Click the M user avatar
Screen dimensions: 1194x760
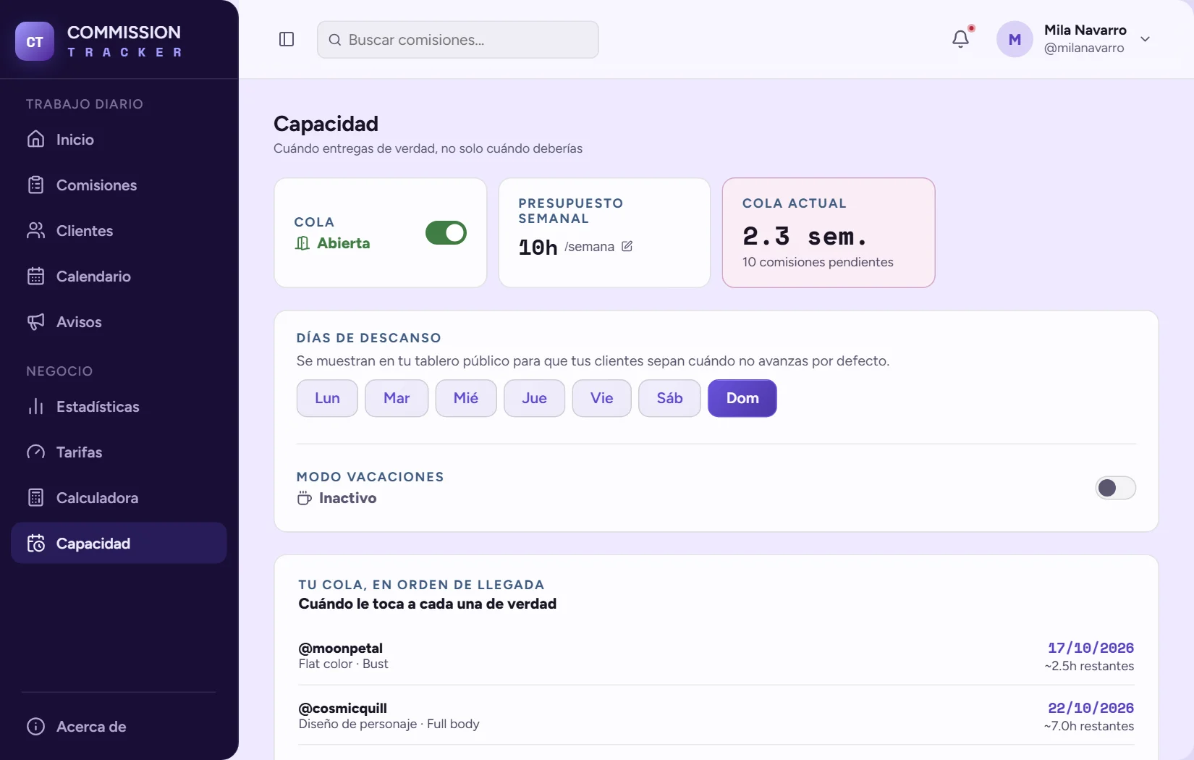click(1015, 39)
